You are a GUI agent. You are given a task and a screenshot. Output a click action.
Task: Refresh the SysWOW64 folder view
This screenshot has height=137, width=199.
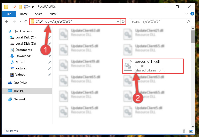click(123, 21)
